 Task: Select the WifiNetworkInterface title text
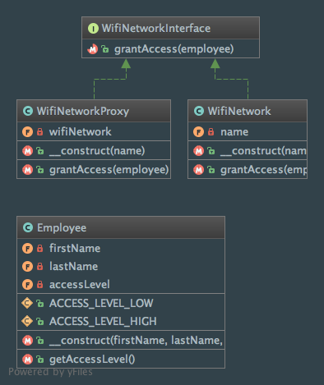tap(156, 29)
